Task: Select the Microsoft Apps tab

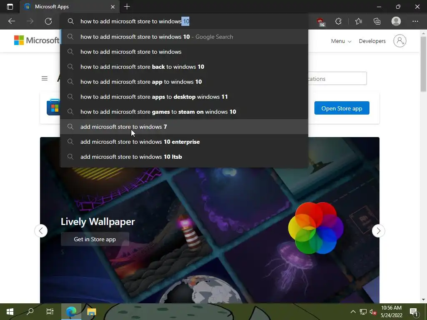Action: (x=70, y=7)
